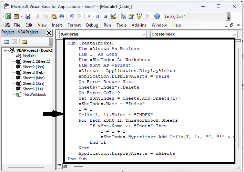Open the Toolbox icon
This screenshot has height=172, width=244.
[147, 16]
